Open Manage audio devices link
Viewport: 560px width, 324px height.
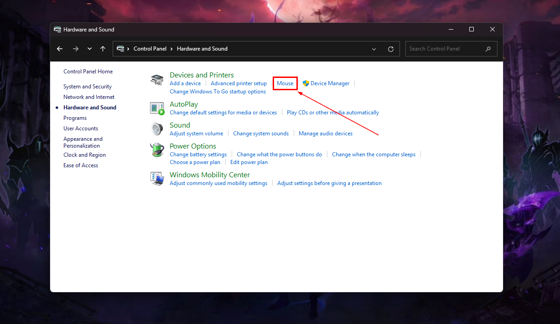[x=325, y=134]
